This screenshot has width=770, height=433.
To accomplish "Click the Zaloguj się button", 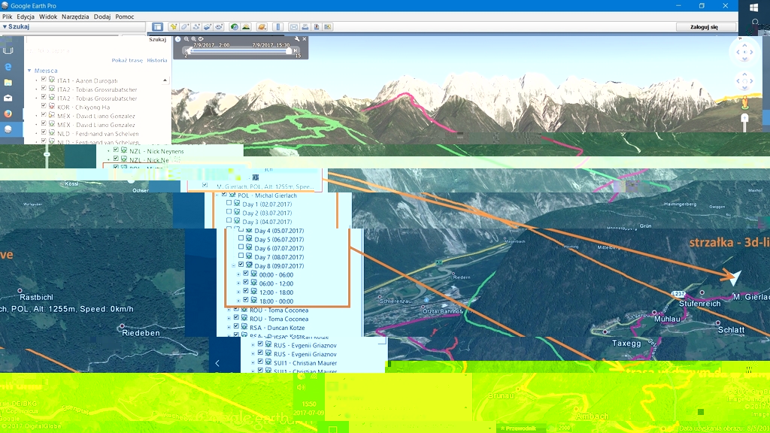I will click(x=703, y=27).
